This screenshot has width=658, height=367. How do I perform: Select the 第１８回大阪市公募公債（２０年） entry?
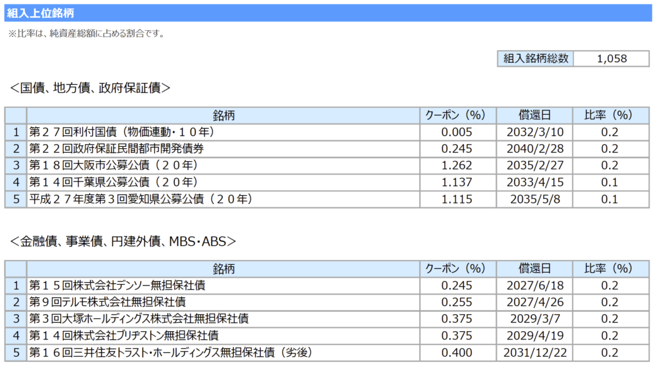pos(113,166)
